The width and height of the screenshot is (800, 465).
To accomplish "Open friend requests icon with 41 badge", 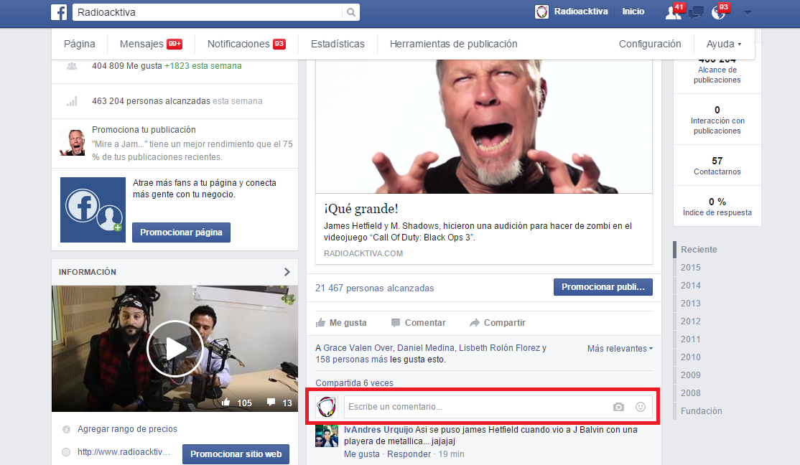I will point(674,12).
